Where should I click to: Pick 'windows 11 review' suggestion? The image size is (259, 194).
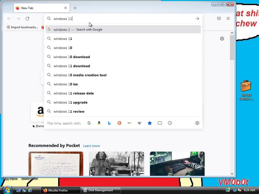coord(123,111)
